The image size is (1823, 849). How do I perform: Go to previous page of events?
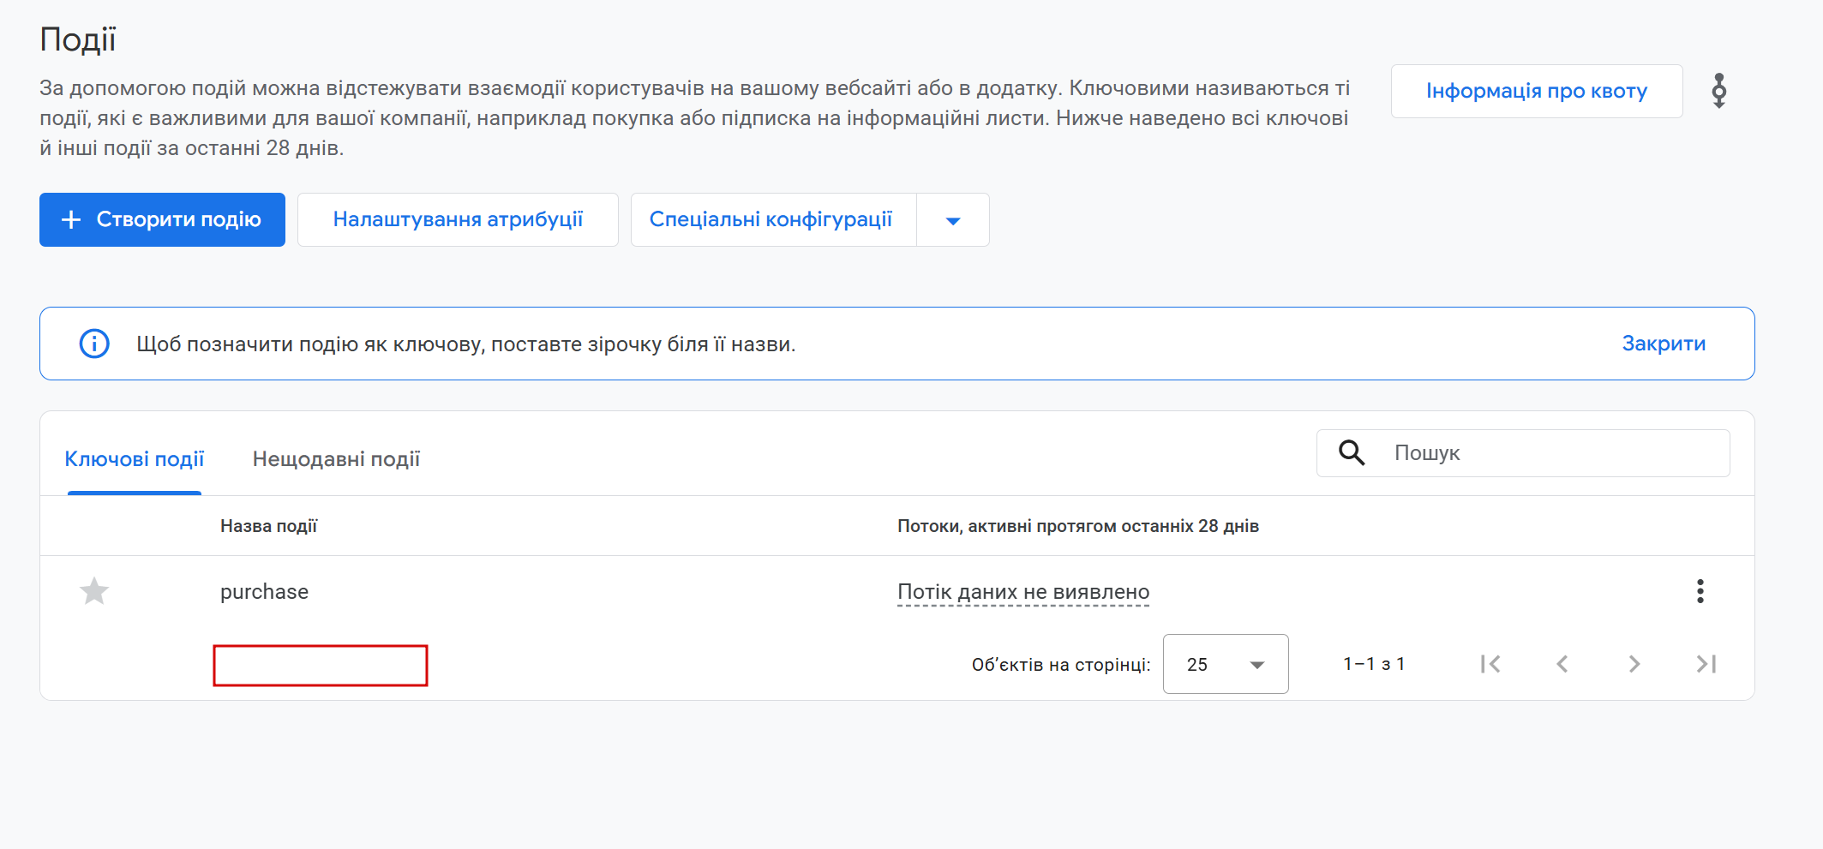coord(1562,664)
